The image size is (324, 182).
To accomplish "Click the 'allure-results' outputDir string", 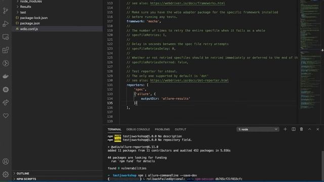I will point(176,99).
